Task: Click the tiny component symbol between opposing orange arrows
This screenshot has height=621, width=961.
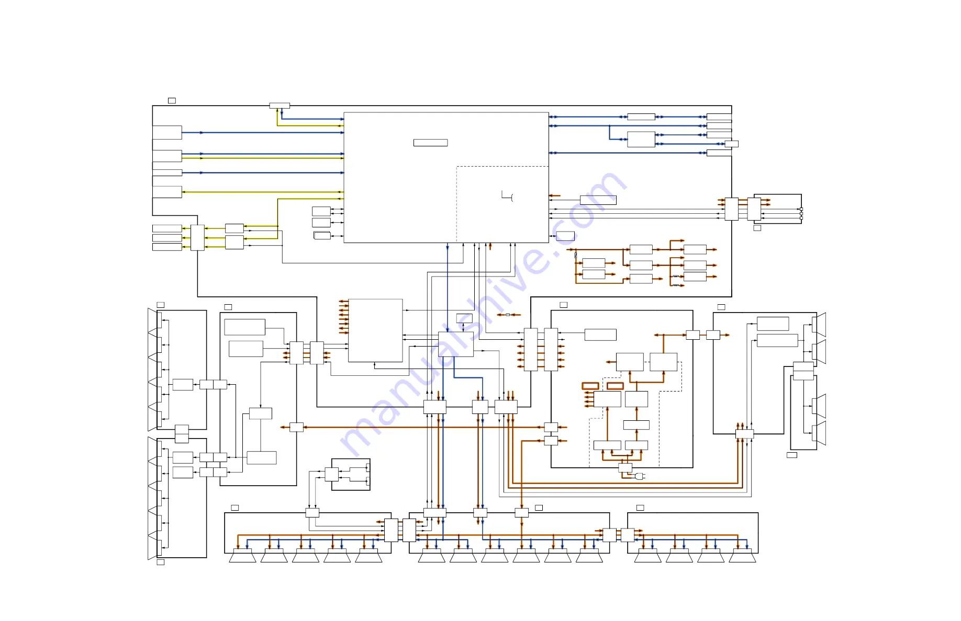Action: [x=508, y=315]
